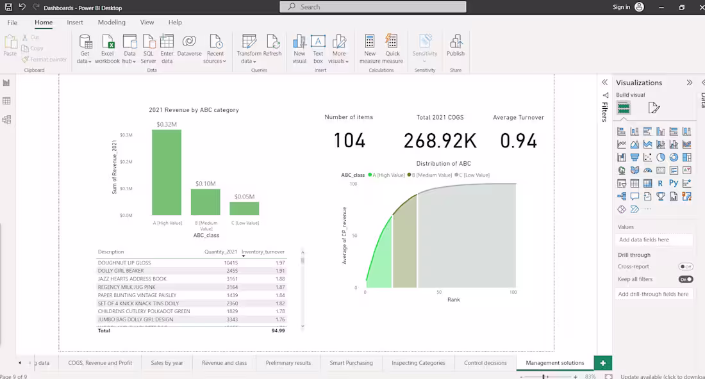Image resolution: width=705 pixels, height=379 pixels.
Task: Insert a card visual
Action: (x=659, y=170)
